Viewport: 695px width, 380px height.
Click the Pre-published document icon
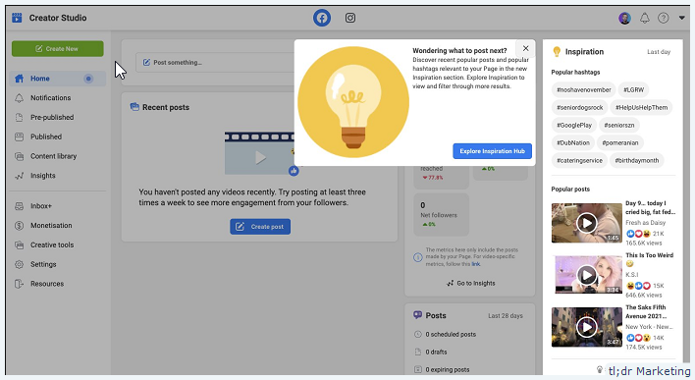point(19,118)
